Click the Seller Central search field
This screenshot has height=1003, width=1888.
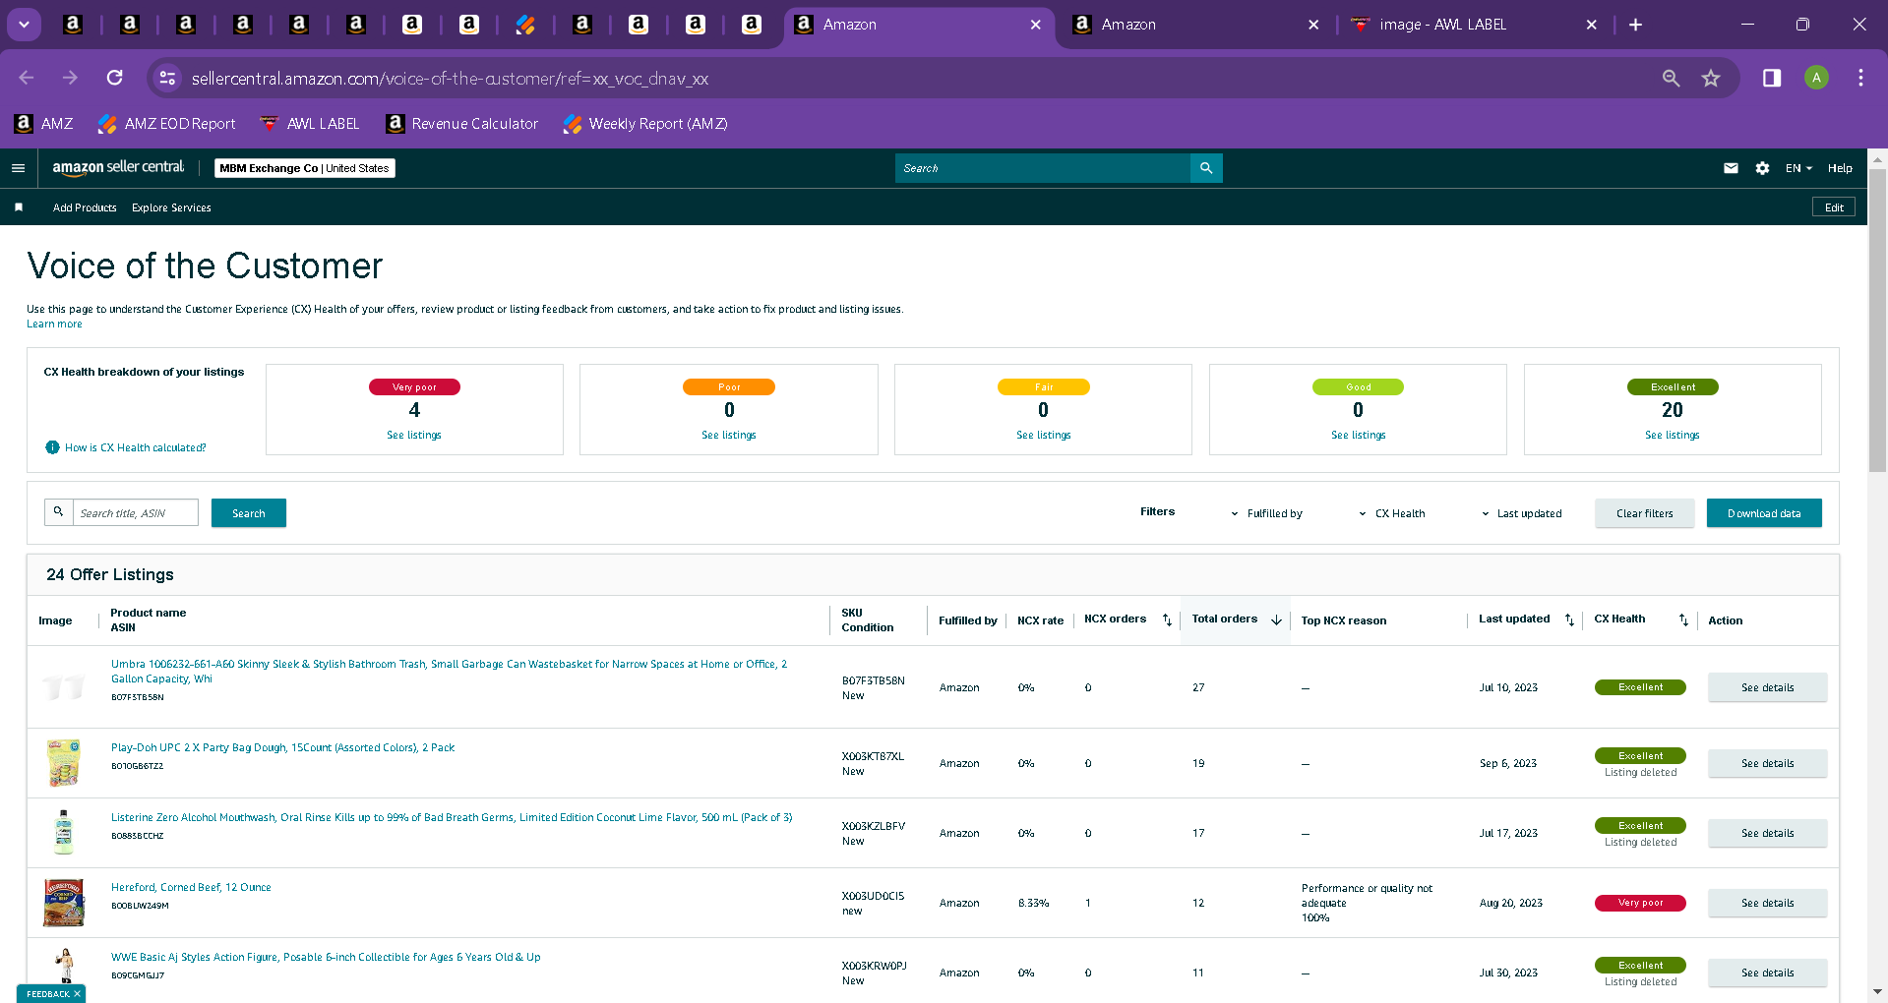pos(1043,168)
